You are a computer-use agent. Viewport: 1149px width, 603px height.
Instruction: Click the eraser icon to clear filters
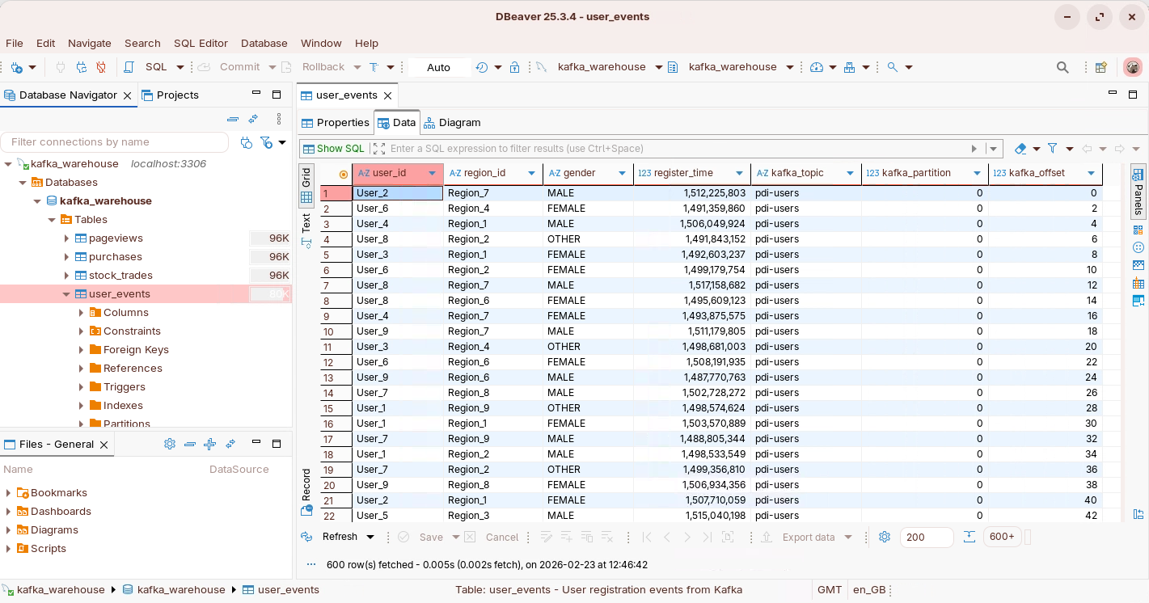coord(1020,149)
